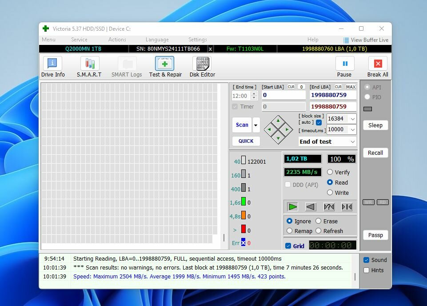Open the Help menu

[313, 40]
